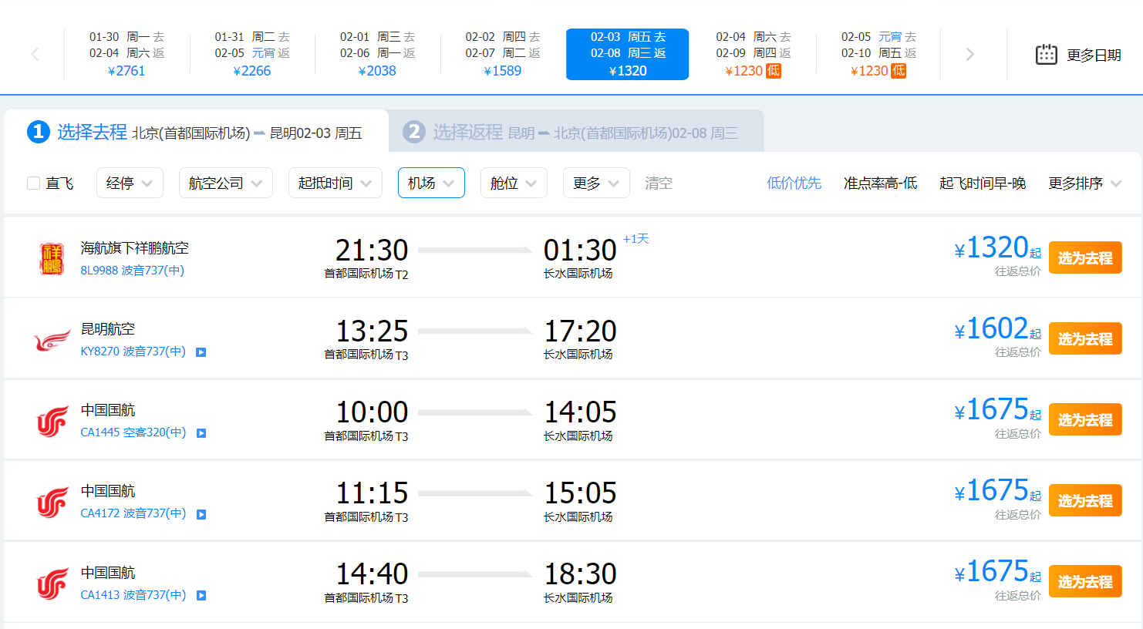Expand the 更多排序 sorting options
The height and width of the screenshot is (629, 1143).
(x=1084, y=183)
